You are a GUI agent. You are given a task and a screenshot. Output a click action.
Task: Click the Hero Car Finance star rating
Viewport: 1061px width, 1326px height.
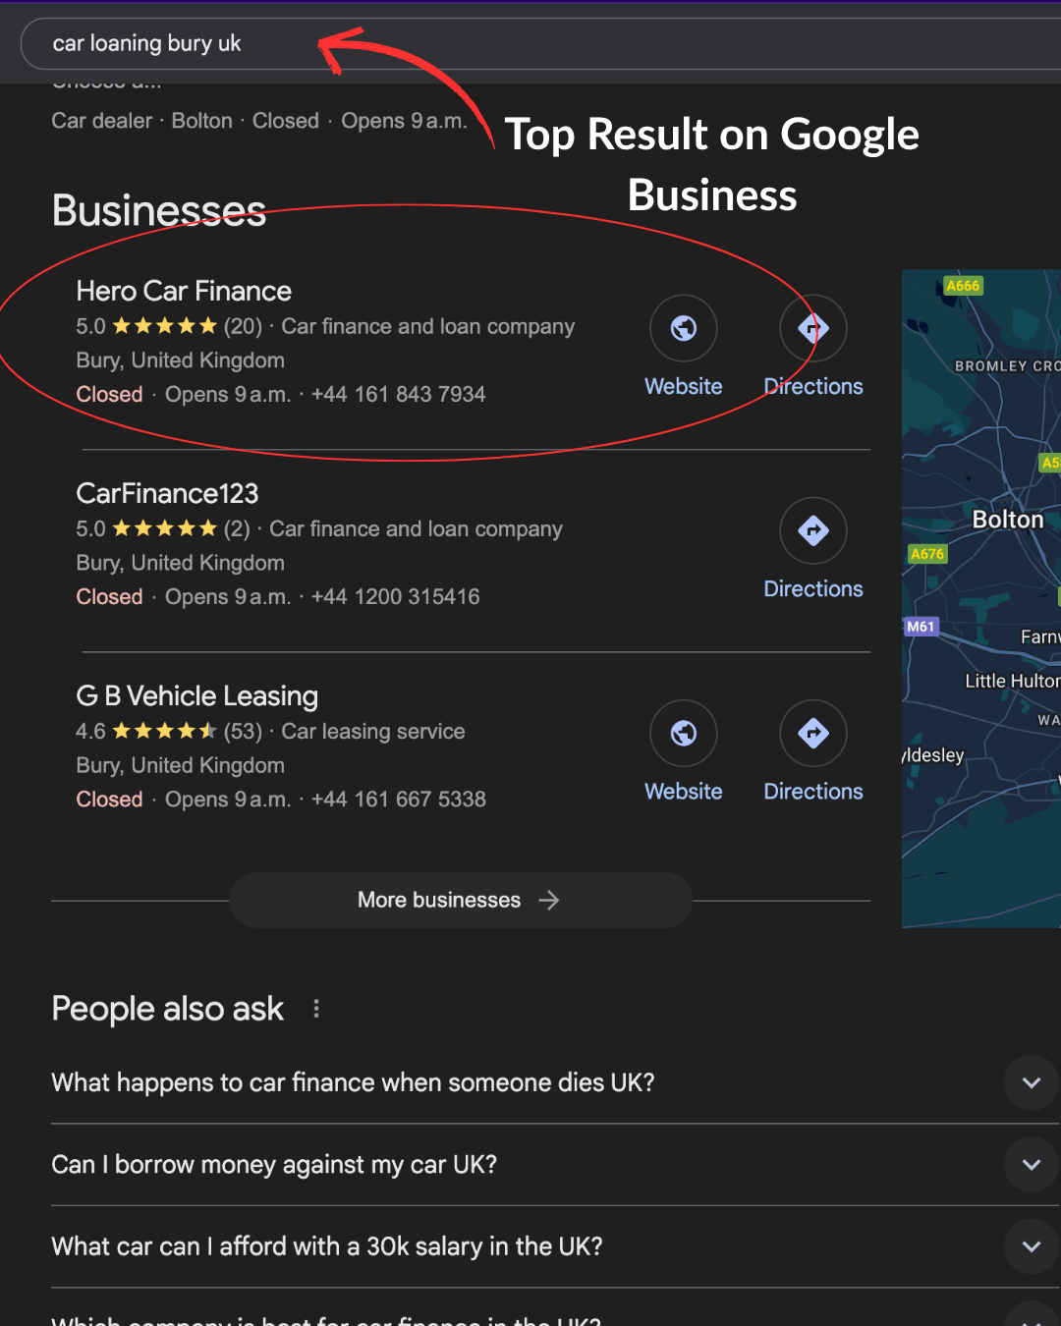[164, 326]
